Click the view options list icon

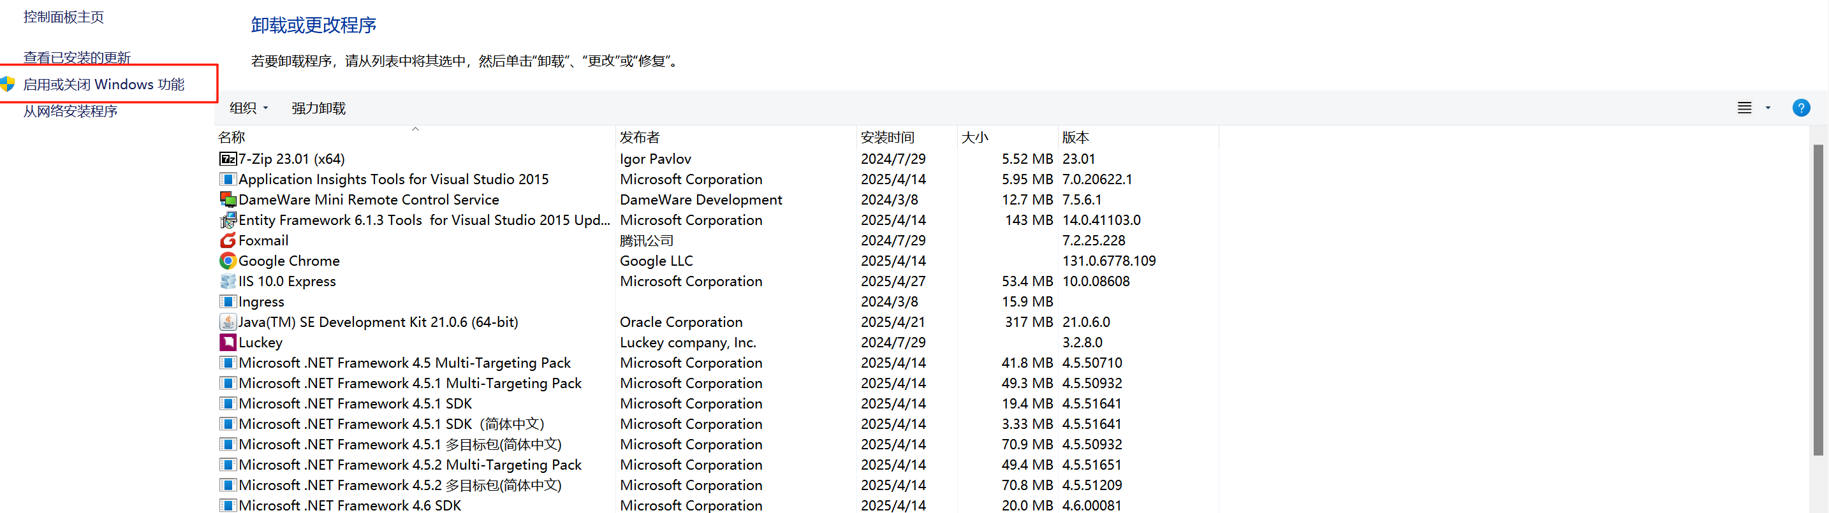coord(1744,108)
